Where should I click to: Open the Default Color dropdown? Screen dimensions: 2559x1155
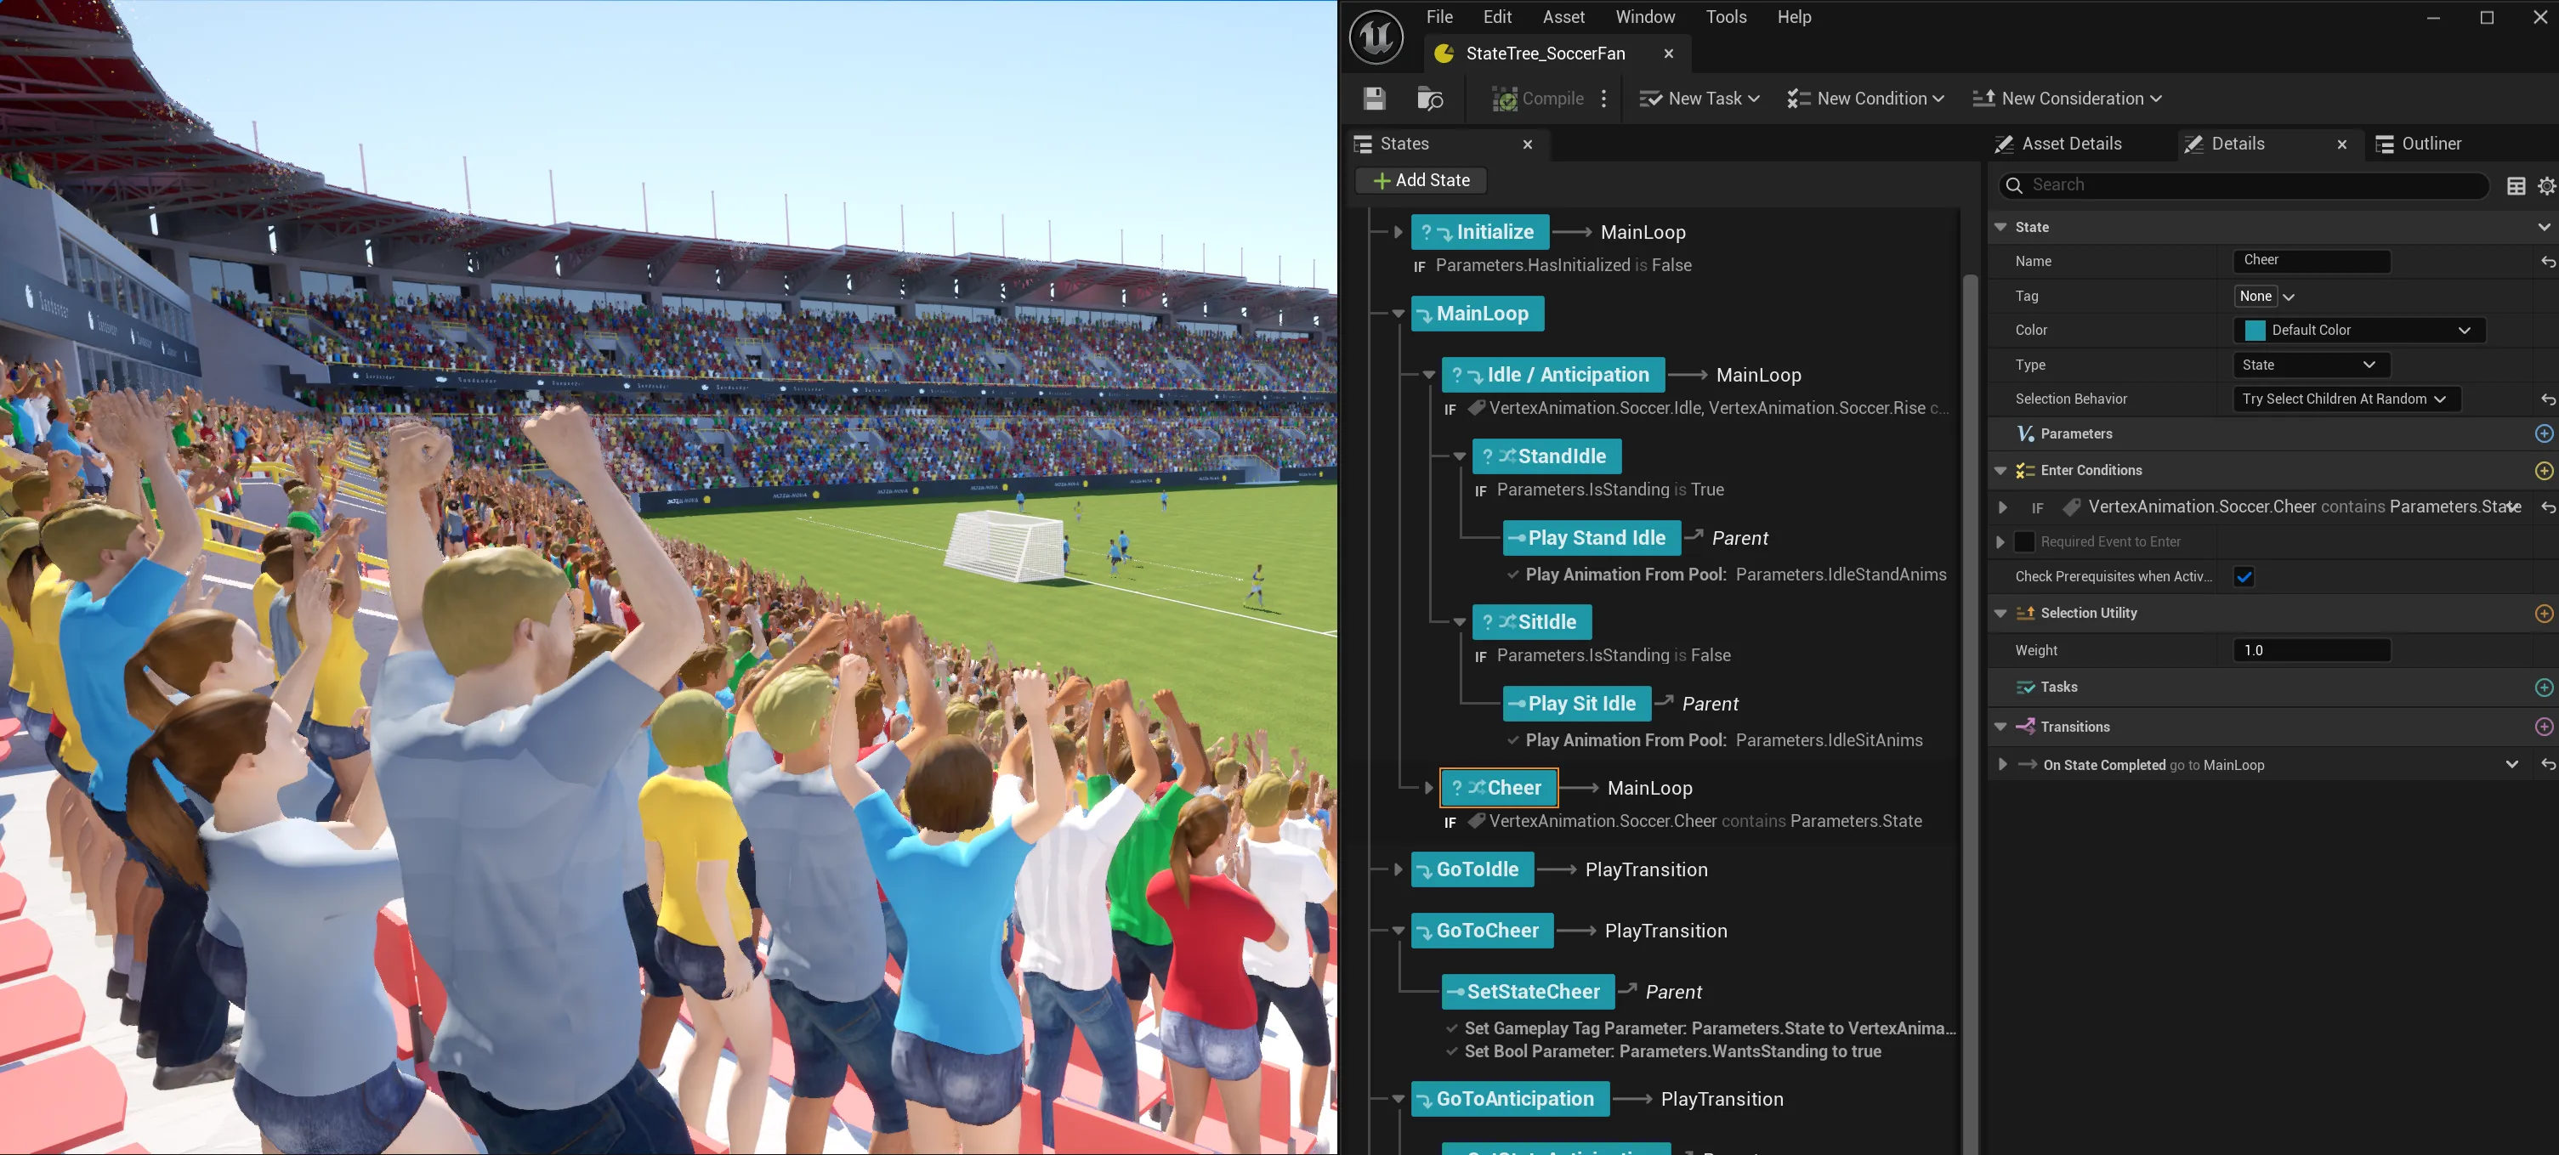tap(2358, 331)
